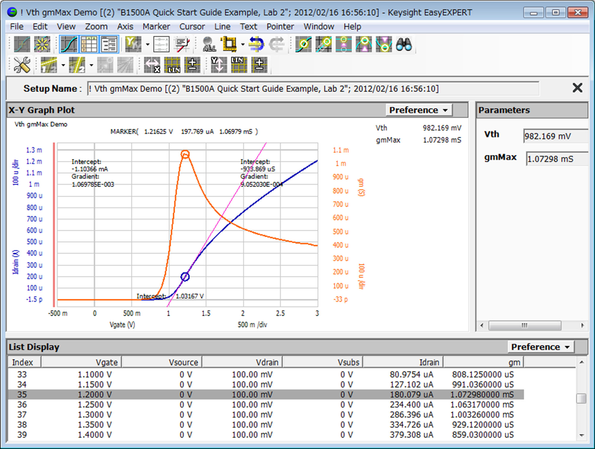Click the Vth value field in Parameters
The height and width of the screenshot is (449, 595).
tap(555, 136)
